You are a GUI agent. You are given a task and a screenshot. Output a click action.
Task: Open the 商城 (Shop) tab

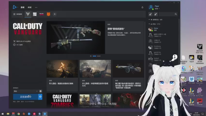(30, 7)
